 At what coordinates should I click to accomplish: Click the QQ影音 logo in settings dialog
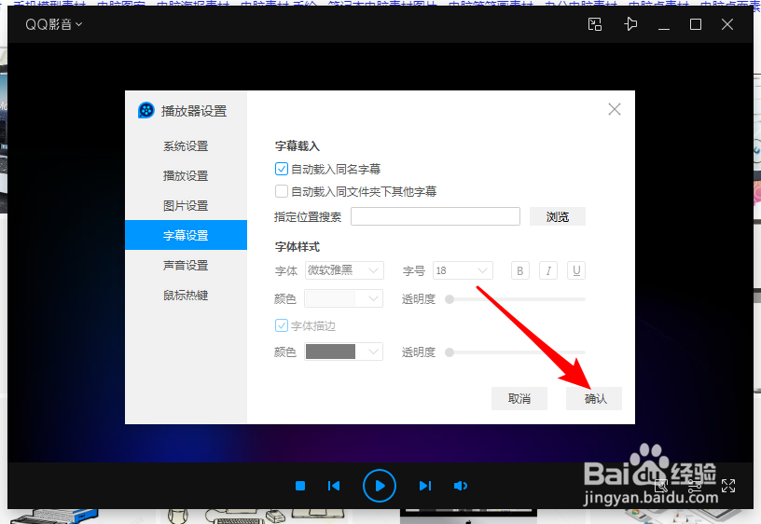point(146,110)
